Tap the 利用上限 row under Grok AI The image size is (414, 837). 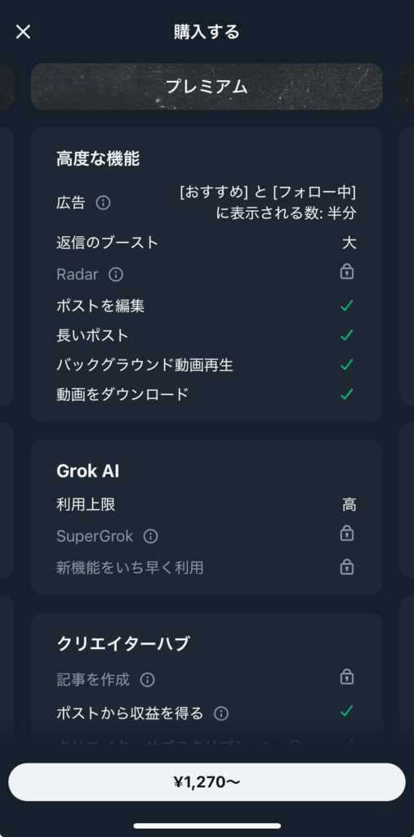point(207,504)
